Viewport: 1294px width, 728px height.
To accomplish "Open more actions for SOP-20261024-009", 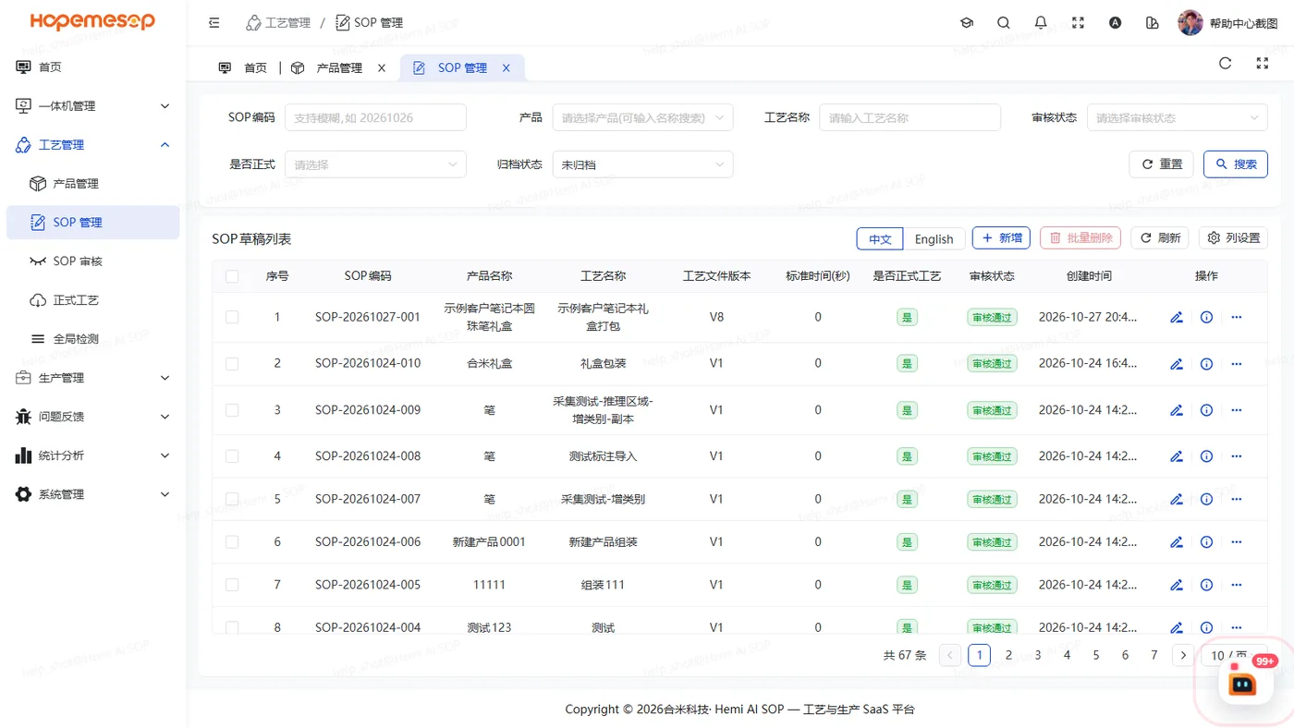I will tap(1237, 410).
